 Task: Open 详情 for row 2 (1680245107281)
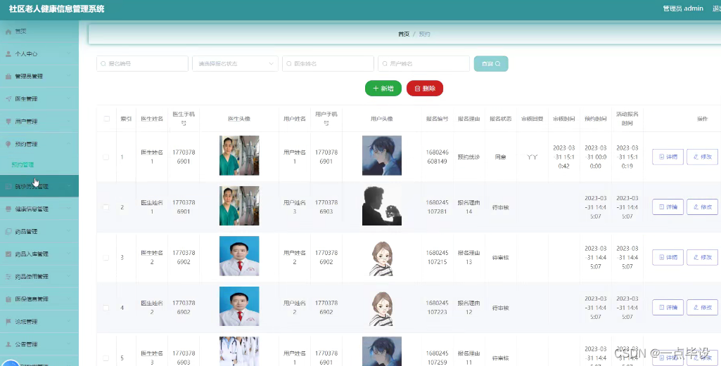tap(668, 207)
